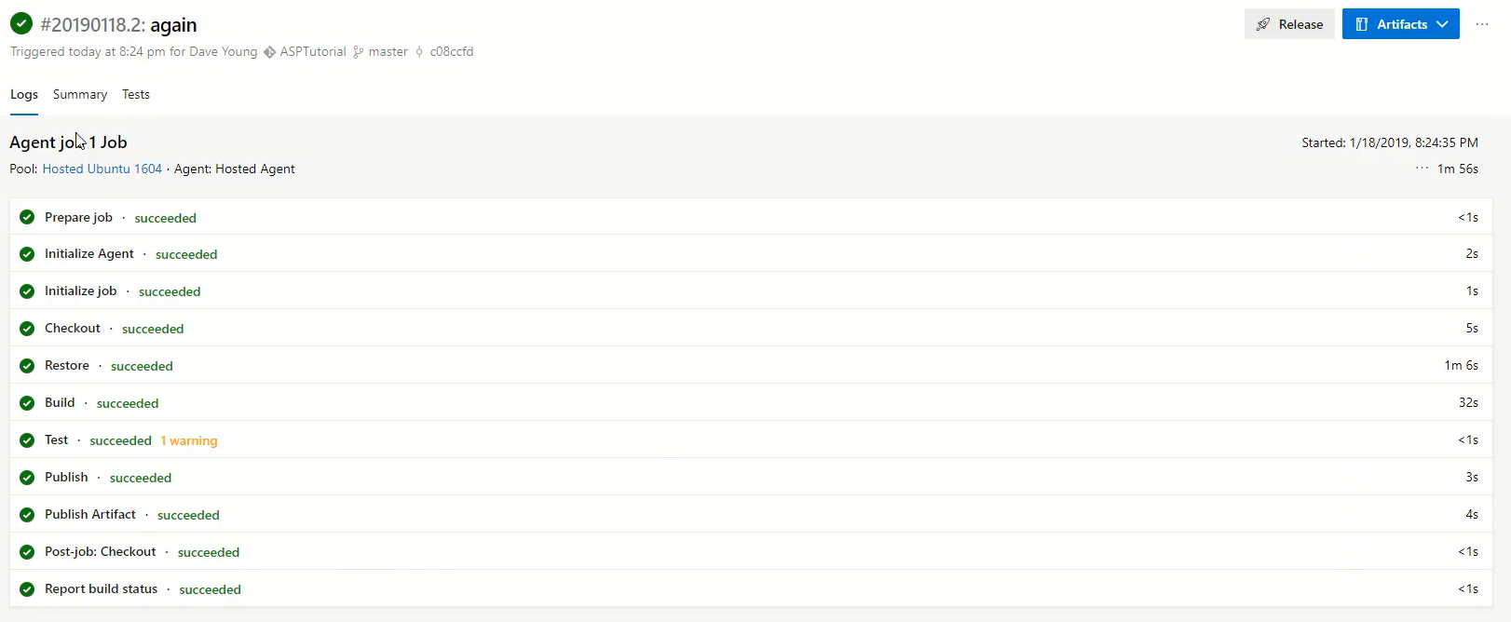Click the green check icon for Test
Image resolution: width=1511 pixels, height=622 pixels.
click(27, 440)
